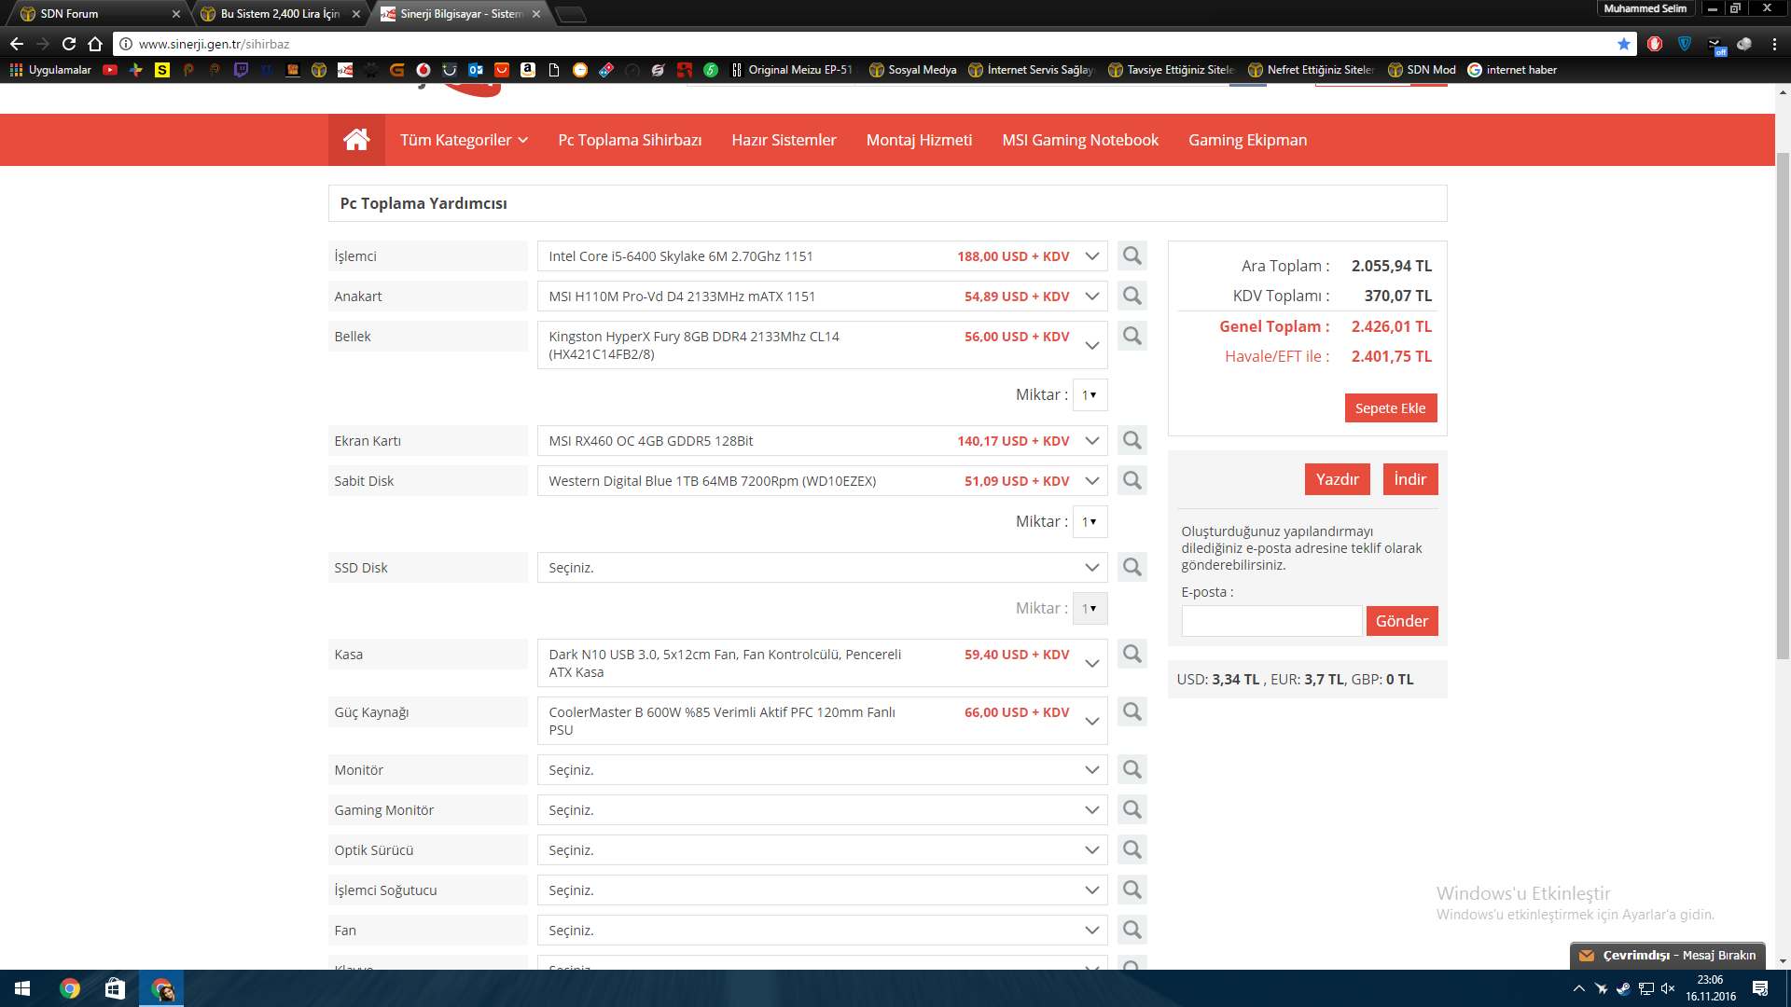The height and width of the screenshot is (1007, 1791).
Task: Open the Windows Store taskbar icon
Action: (x=115, y=988)
